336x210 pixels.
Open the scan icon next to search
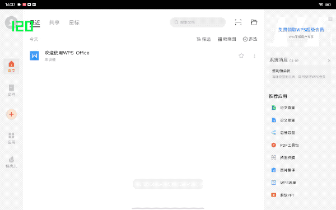tap(238, 22)
